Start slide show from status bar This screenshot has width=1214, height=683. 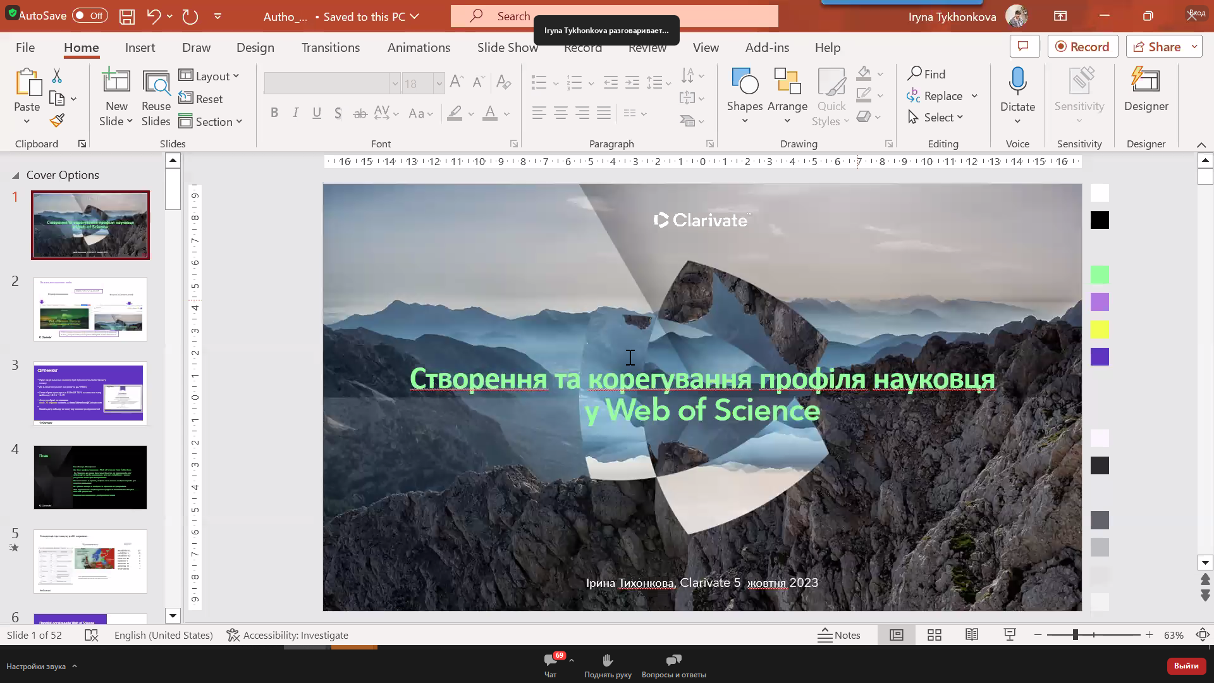point(1010,635)
